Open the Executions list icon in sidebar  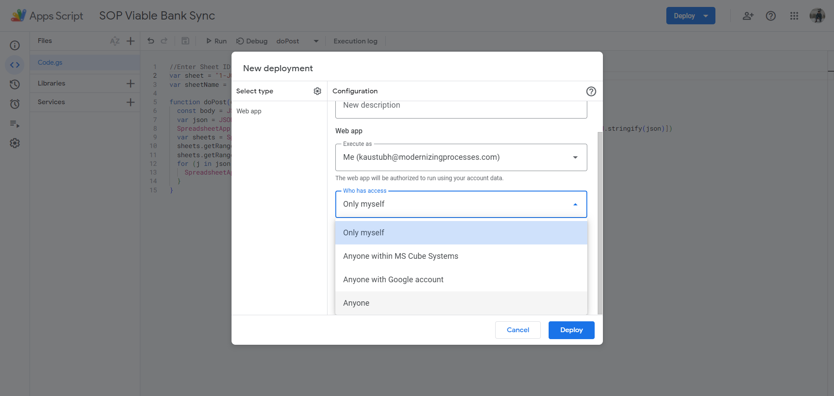pos(15,124)
